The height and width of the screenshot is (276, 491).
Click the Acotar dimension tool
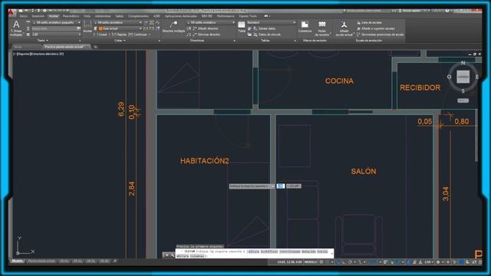pyautogui.click(x=87, y=27)
